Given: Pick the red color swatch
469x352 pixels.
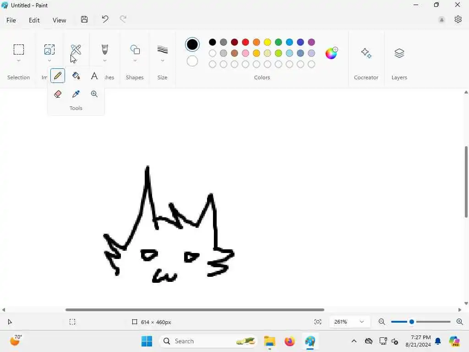Looking at the screenshot, I should [245, 42].
